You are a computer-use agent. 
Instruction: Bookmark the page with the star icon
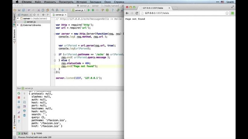point(227,13)
